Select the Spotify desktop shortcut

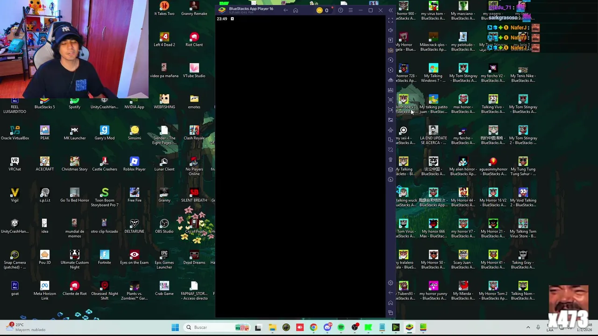pos(74,103)
